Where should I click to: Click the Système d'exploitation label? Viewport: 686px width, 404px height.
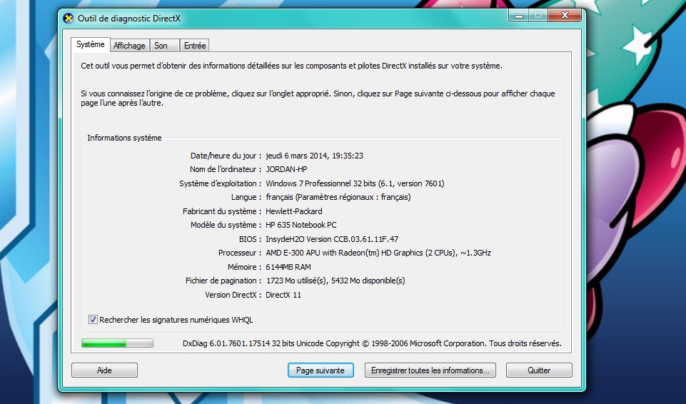pos(221,183)
